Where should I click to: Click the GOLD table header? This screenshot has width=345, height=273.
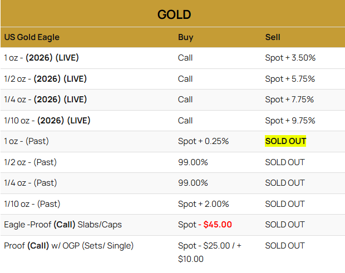174,14
